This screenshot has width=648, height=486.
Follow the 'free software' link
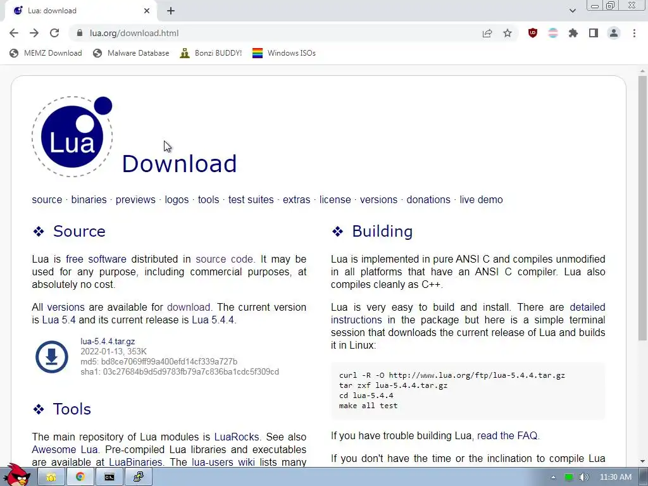(x=96, y=259)
